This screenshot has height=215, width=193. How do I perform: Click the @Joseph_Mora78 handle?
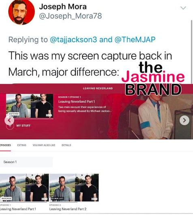pyautogui.click(x=71, y=16)
